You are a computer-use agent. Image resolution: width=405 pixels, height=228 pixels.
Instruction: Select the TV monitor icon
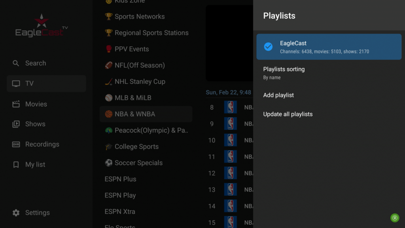click(16, 84)
